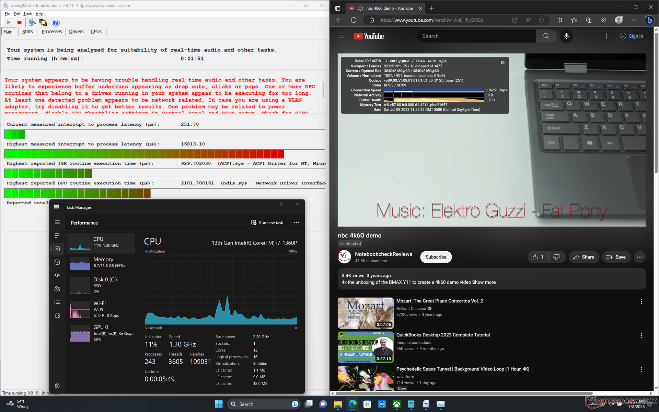The width and height of the screenshot is (659, 412).
Task: Click the YouTube voice search microphone
Action: 566,36
